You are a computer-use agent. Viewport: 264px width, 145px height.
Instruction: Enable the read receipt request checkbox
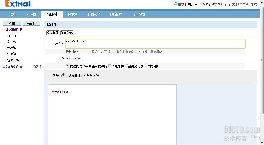coord(126,66)
